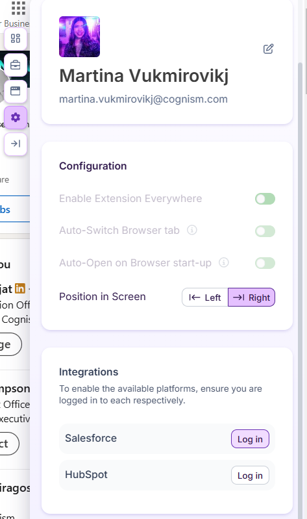Click the edit profile pencil icon
307x519 pixels.
(x=268, y=49)
